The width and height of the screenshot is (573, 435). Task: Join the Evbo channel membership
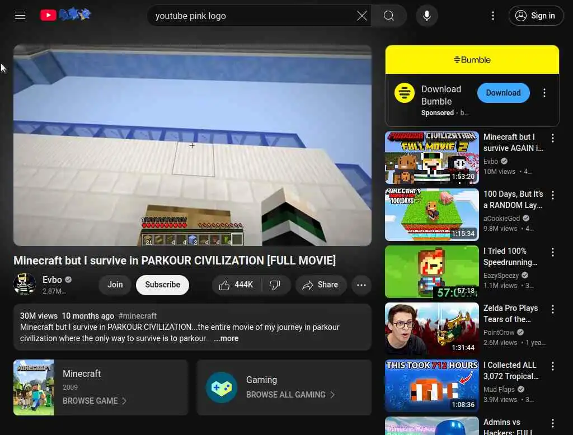point(115,285)
